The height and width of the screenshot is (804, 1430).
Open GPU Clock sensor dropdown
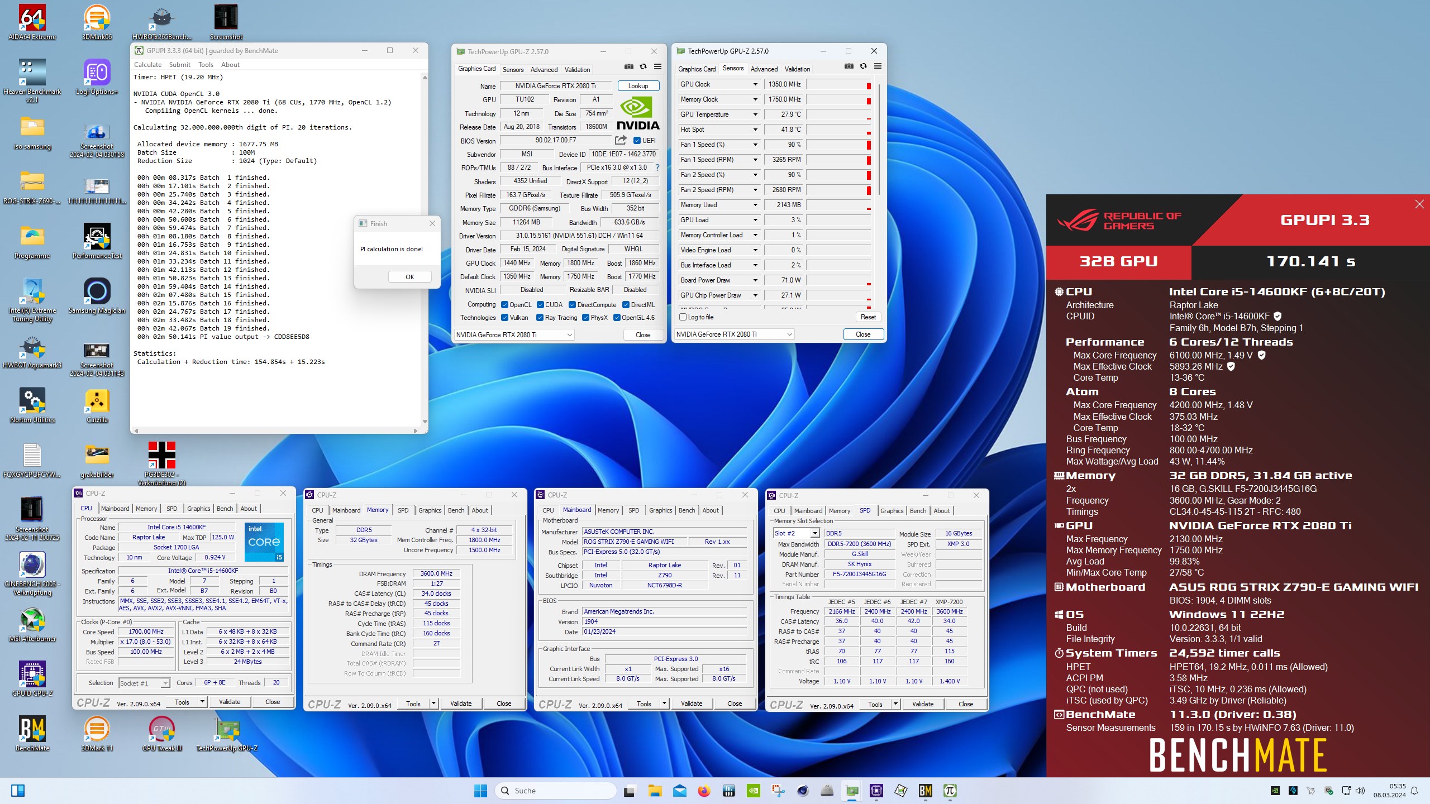(755, 84)
